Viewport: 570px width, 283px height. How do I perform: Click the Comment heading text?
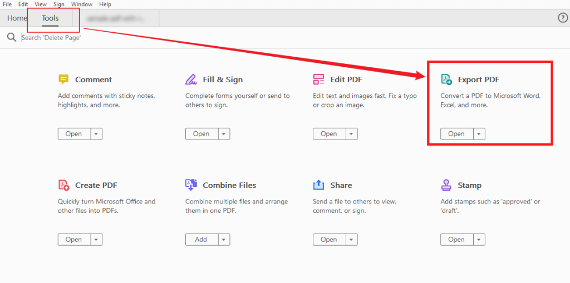click(94, 80)
